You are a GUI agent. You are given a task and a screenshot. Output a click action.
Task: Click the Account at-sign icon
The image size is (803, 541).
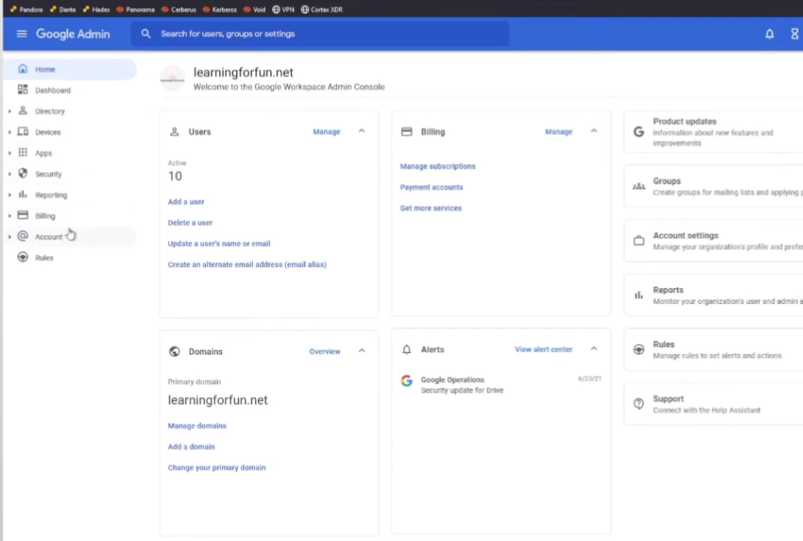pos(23,236)
